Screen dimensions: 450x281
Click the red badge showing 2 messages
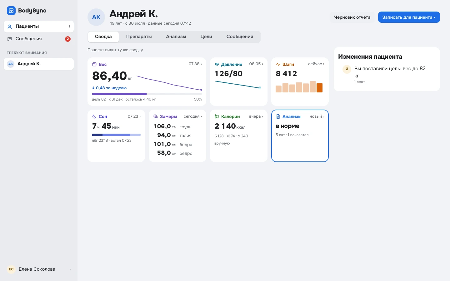(x=67, y=39)
